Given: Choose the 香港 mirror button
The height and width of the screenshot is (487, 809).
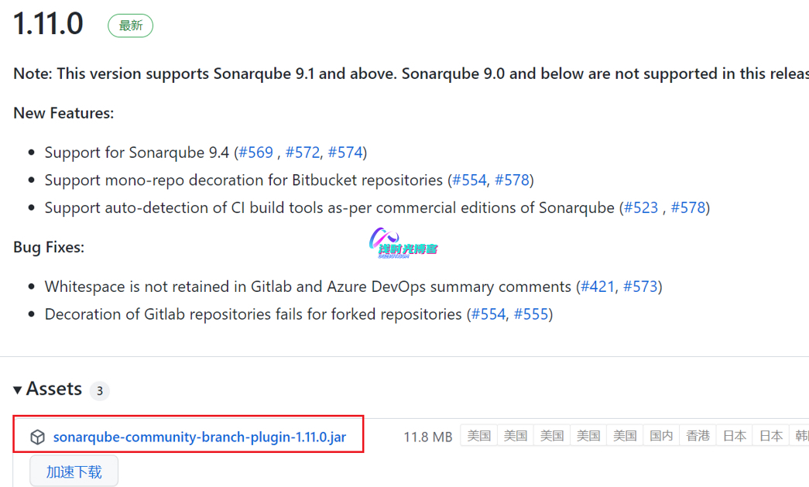Looking at the screenshot, I should 698,436.
